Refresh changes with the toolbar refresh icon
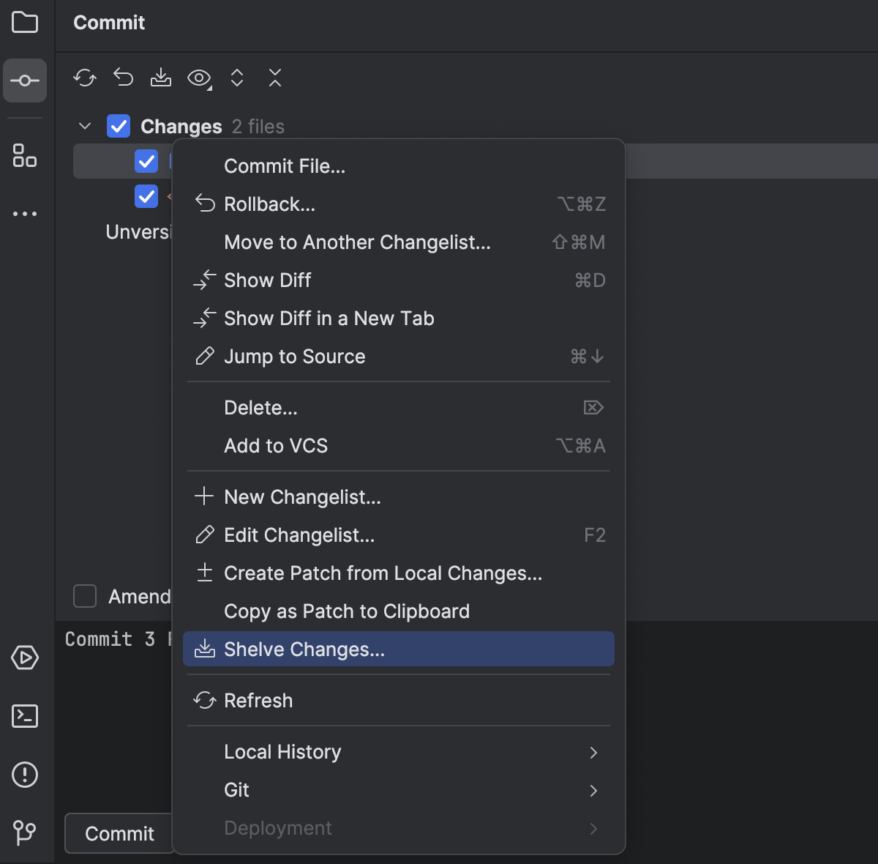This screenshot has height=864, width=878. [x=84, y=78]
